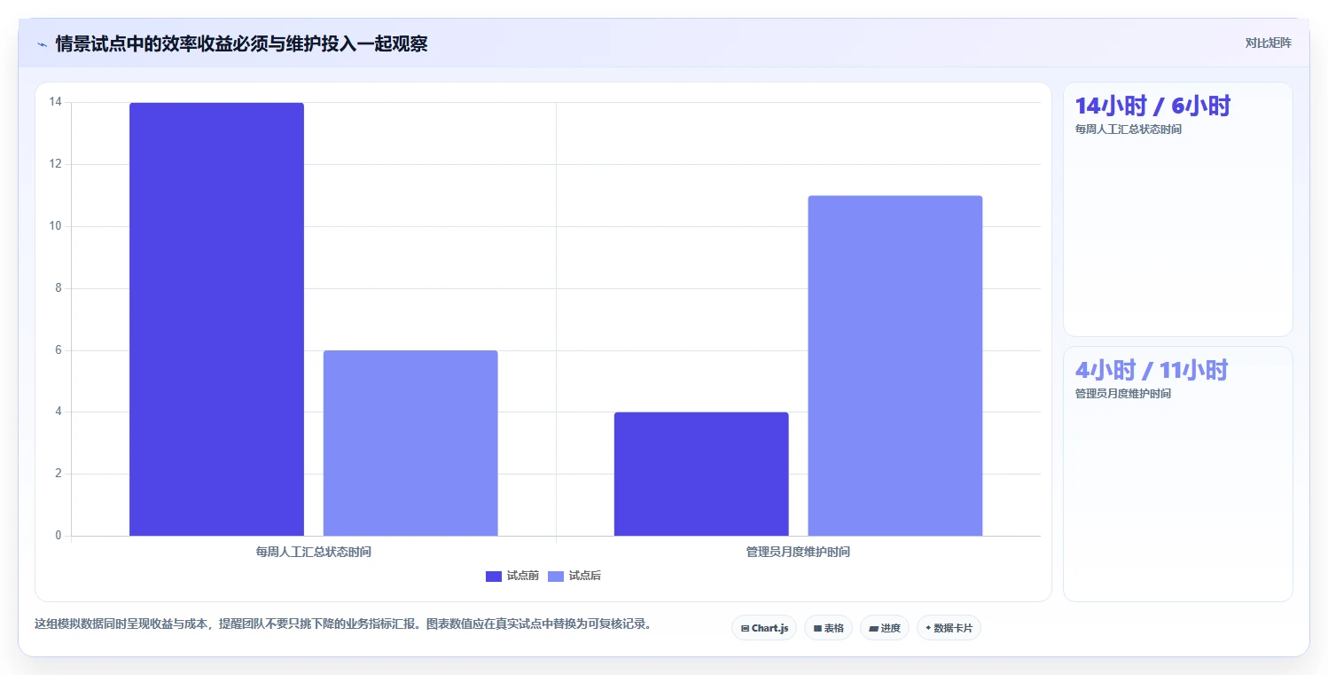Image resolution: width=1328 pixels, height=675 pixels.
Task: Click the y-axis tick label 2
Action: [x=59, y=474]
